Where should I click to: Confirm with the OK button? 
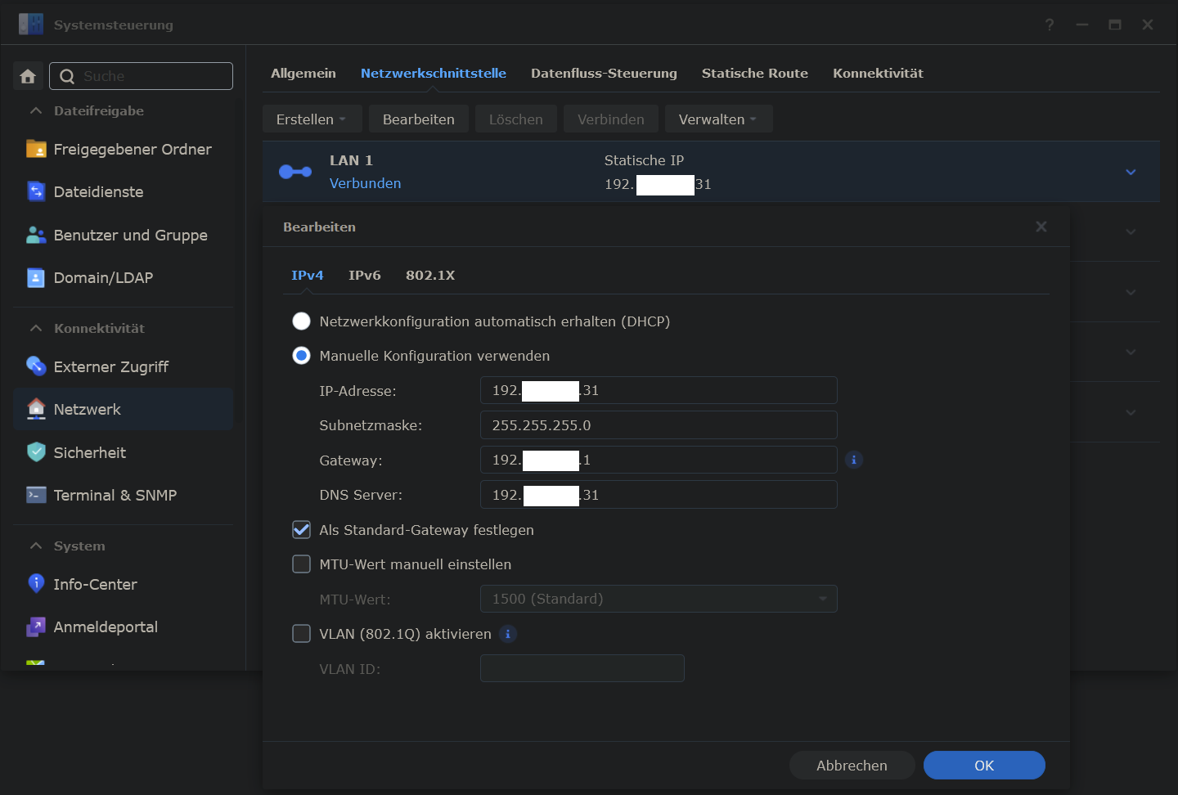984,766
